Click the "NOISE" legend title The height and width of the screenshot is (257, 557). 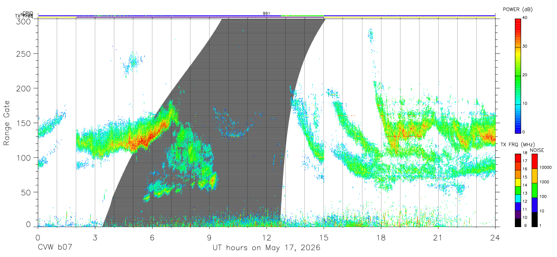pyautogui.click(x=537, y=150)
